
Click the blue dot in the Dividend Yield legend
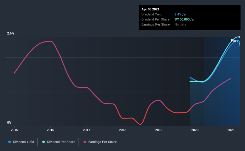[x=10, y=142]
